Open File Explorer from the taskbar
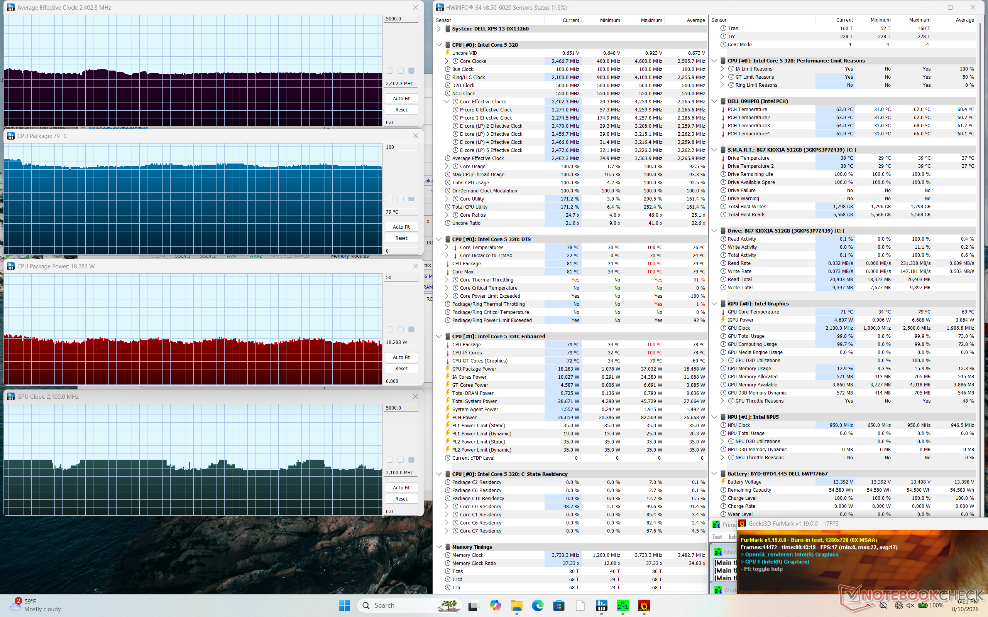This screenshot has width=988, height=617. coord(516,605)
